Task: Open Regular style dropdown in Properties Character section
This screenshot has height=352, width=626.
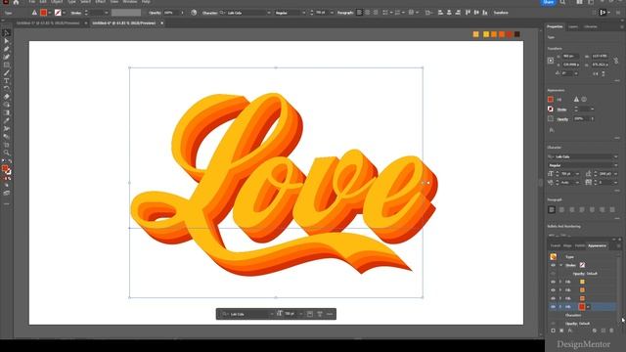Action: pyautogui.click(x=615, y=165)
